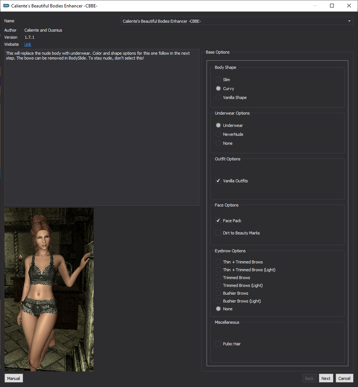Choose the Underwear option

[x=229, y=125]
